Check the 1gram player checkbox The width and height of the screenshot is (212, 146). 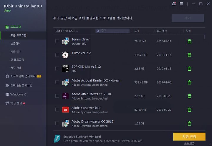tap(57, 41)
